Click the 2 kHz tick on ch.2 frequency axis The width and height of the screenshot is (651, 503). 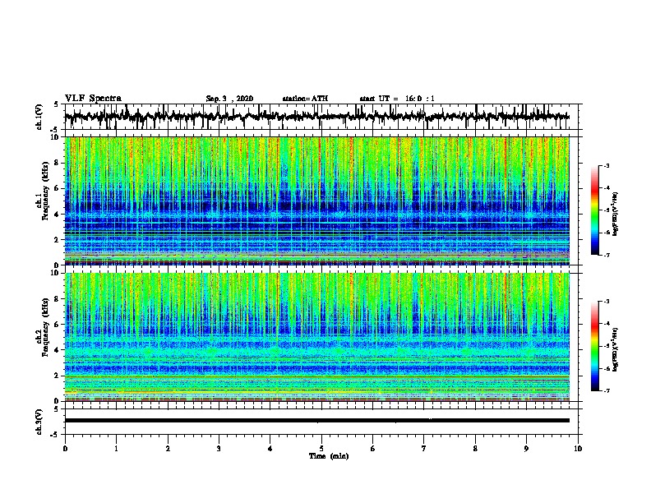58,376
